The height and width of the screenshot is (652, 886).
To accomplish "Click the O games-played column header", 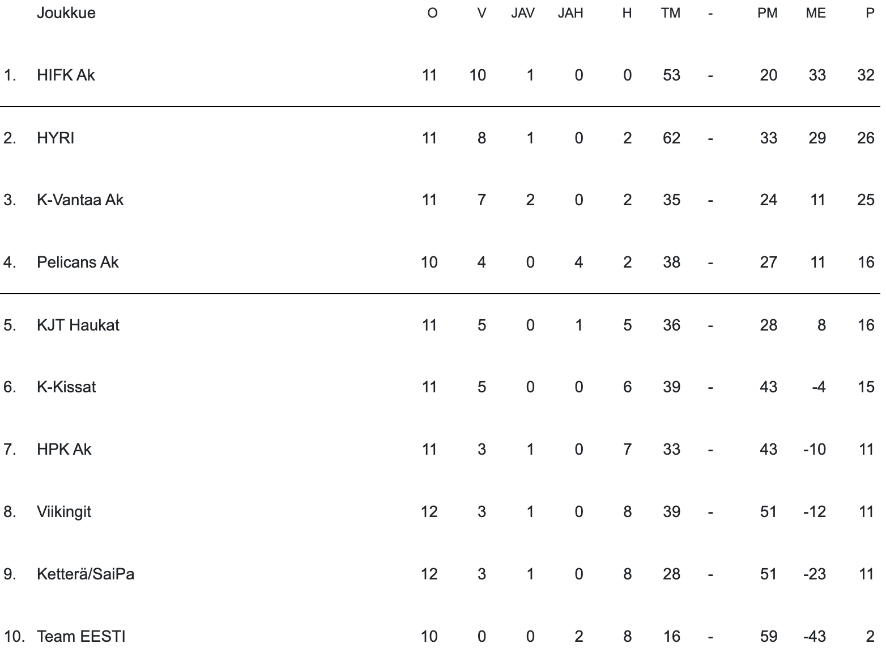I will coord(432,13).
